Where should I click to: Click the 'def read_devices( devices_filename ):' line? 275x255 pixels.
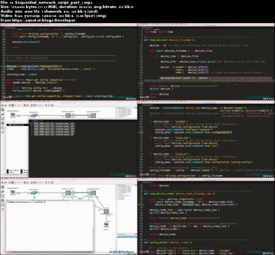coord(169,40)
